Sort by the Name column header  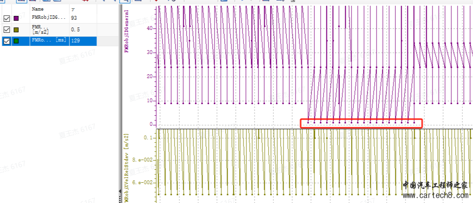point(37,9)
